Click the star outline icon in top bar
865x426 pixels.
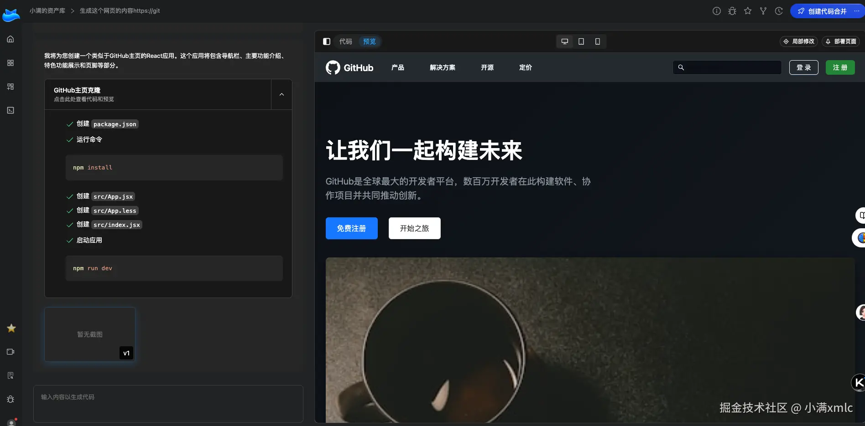748,11
